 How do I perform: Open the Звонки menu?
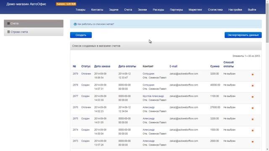pos(142,10)
